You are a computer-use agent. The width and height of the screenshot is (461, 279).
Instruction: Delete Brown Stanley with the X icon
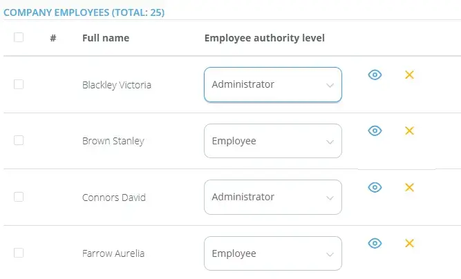(409, 131)
